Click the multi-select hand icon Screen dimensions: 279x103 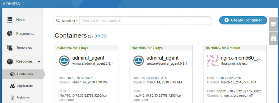pos(104,36)
